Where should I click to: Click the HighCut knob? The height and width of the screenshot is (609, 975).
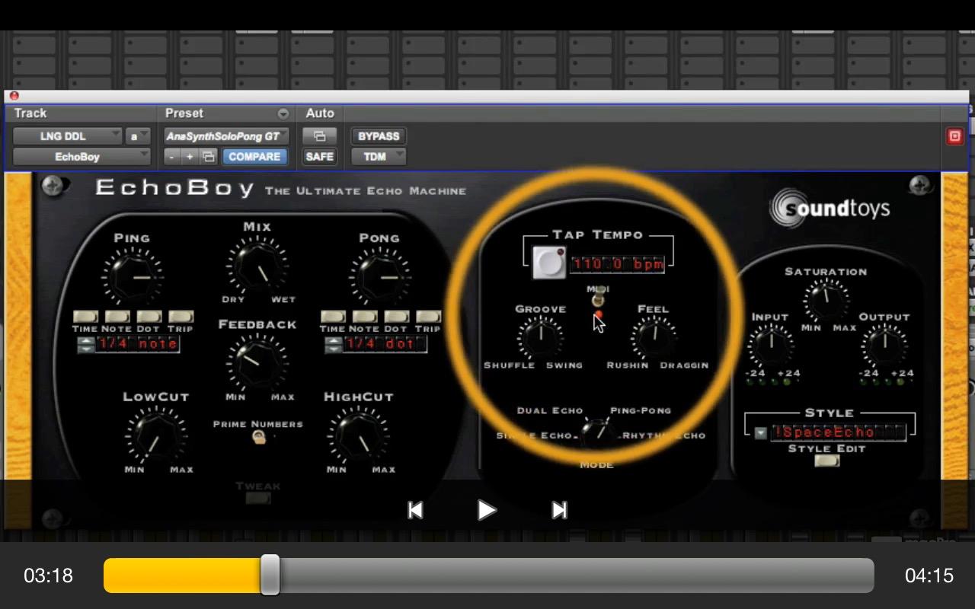tap(358, 435)
